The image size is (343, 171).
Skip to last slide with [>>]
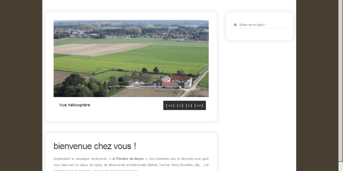tap(199, 106)
